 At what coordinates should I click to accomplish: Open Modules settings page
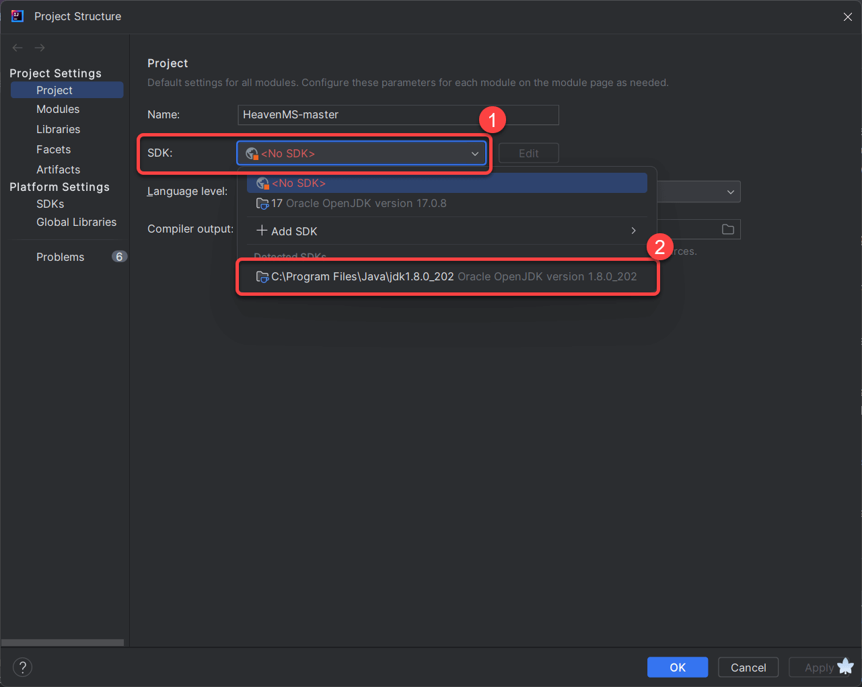[x=58, y=109]
